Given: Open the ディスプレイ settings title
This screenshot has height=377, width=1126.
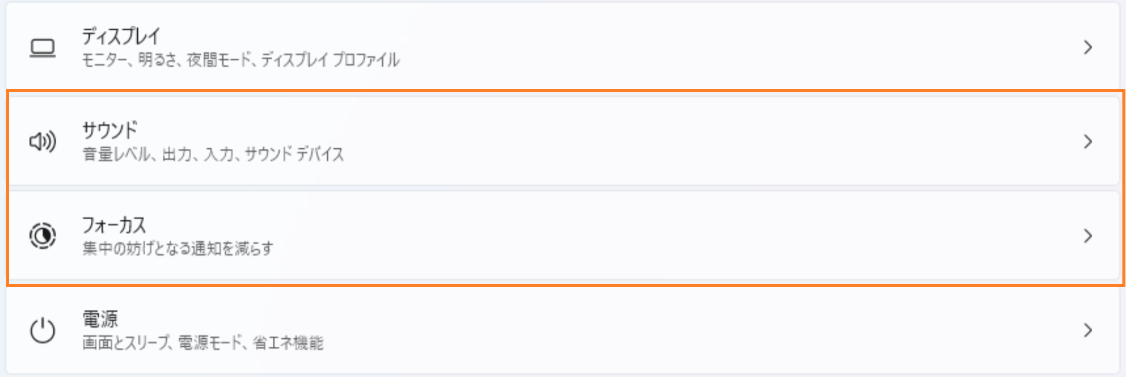Looking at the screenshot, I should point(121,36).
